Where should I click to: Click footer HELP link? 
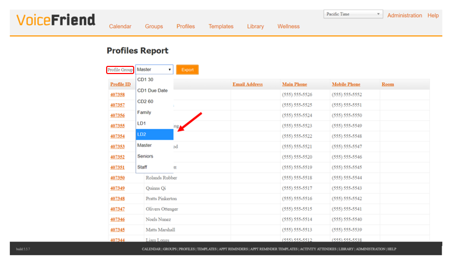pyautogui.click(x=392, y=249)
